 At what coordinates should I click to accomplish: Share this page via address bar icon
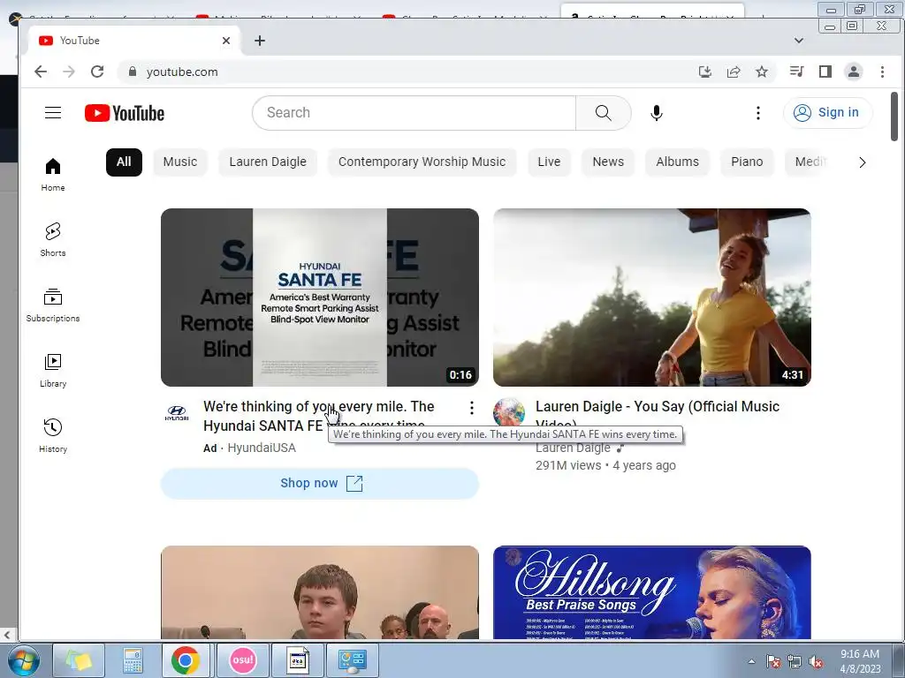coord(734,72)
